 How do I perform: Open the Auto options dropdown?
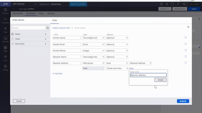[117, 63]
